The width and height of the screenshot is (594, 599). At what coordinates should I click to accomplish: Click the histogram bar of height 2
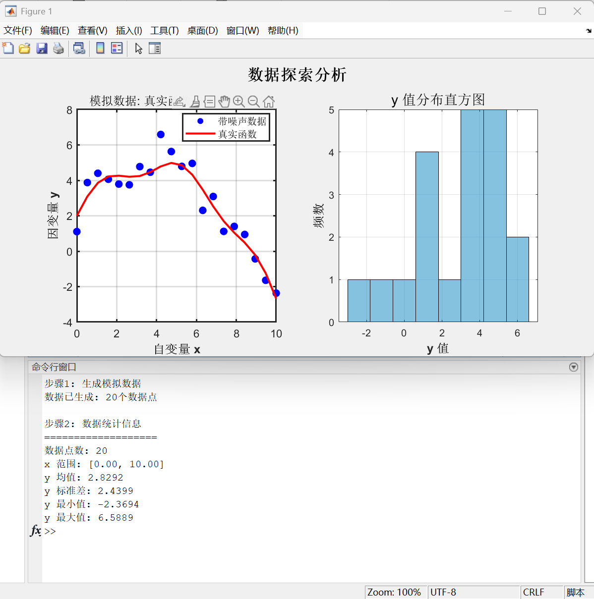click(517, 279)
